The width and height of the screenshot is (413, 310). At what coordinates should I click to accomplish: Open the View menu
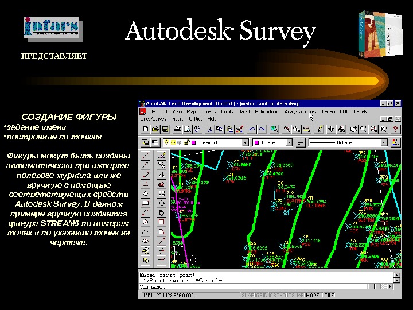(177, 111)
